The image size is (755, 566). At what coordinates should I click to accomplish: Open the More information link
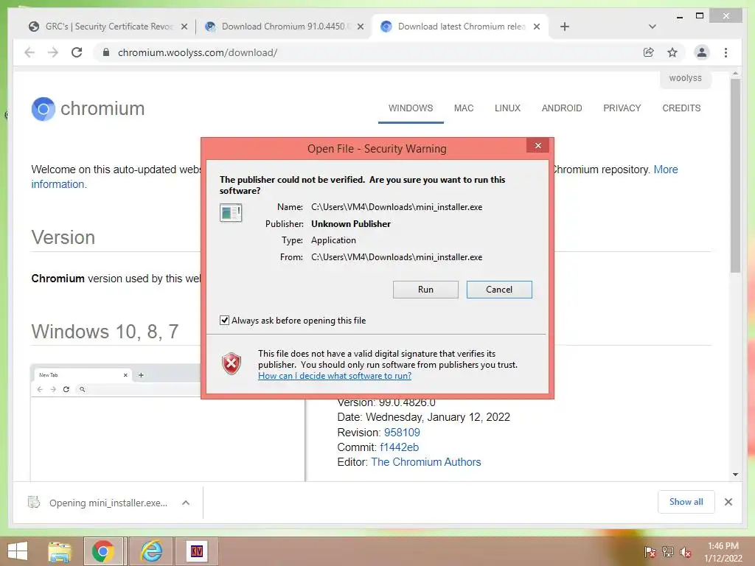[x=666, y=170]
